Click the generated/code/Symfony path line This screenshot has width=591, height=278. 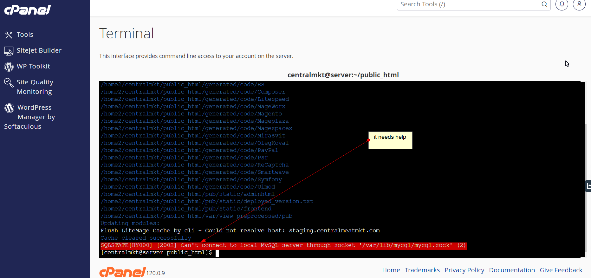[x=191, y=180]
